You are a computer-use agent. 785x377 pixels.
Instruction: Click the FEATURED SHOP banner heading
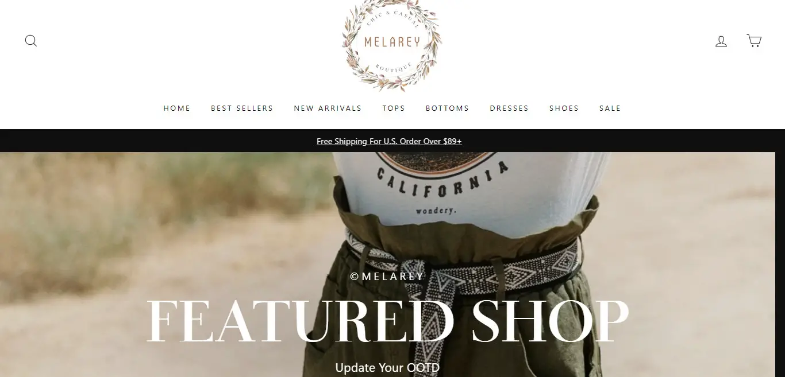388,321
